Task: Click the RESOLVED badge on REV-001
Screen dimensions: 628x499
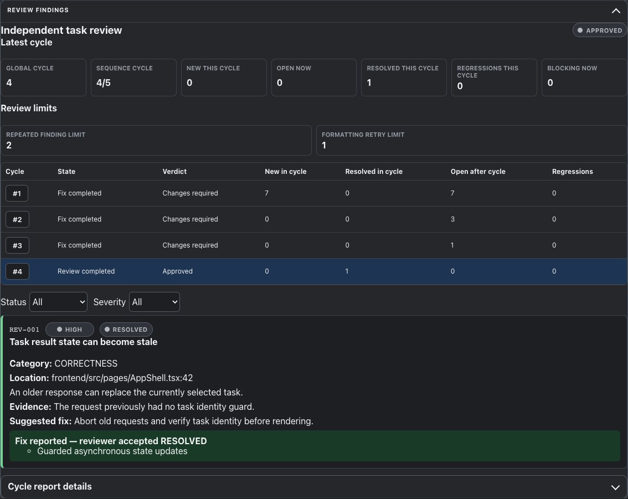Action: (x=126, y=330)
